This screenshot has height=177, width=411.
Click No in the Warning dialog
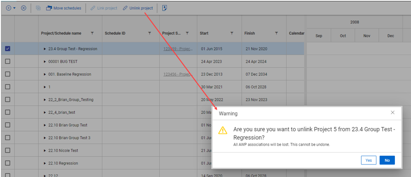coord(387,160)
